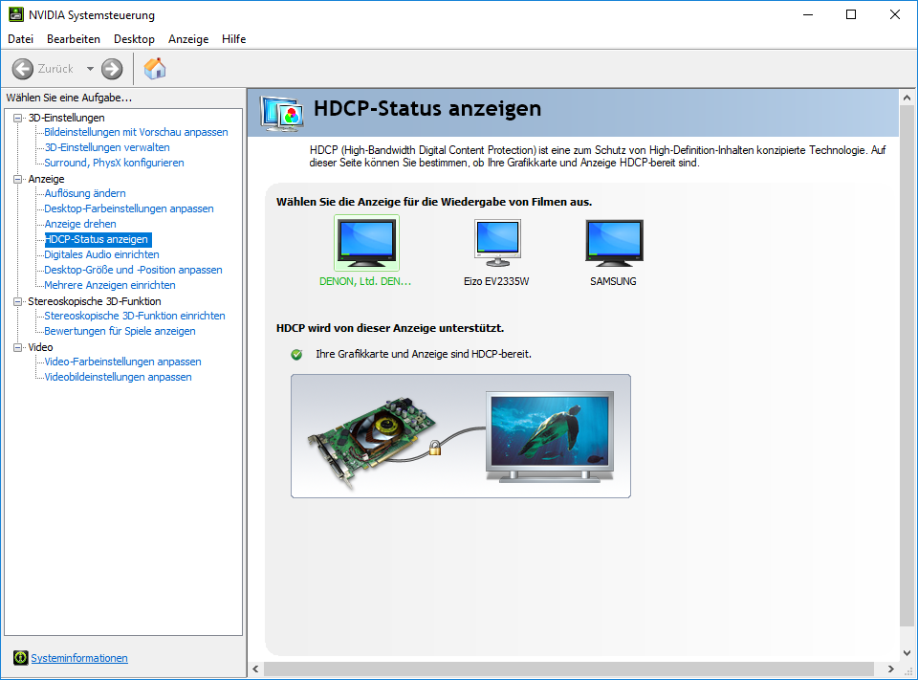The height and width of the screenshot is (680, 918).
Task: Click the SAMSUNG label text
Action: point(613,282)
